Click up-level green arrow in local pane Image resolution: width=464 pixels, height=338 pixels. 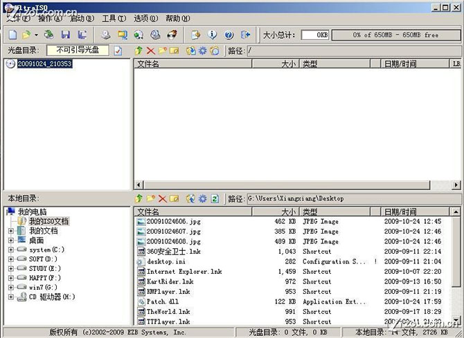click(x=139, y=199)
